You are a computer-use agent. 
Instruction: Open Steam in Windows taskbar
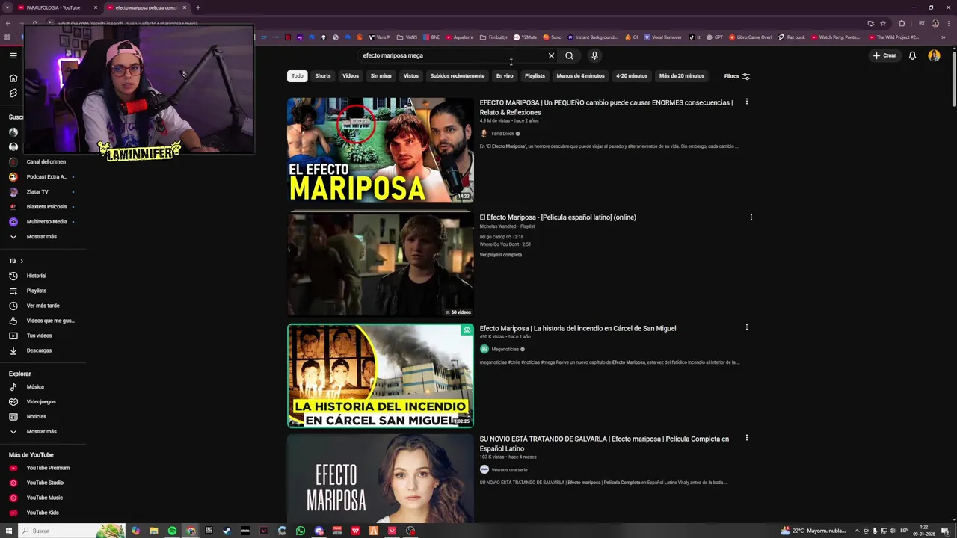tap(227, 531)
